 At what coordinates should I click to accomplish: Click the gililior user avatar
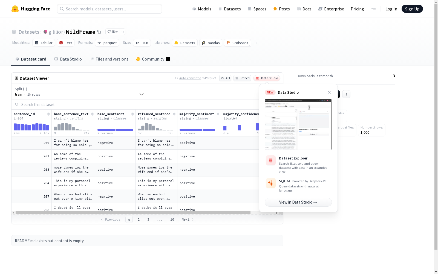(x=45, y=32)
